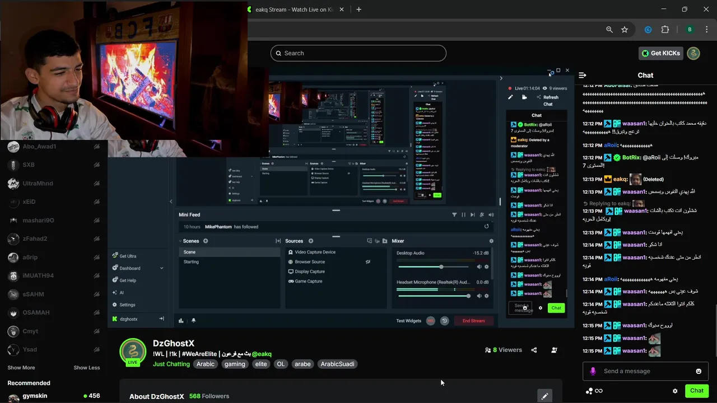The height and width of the screenshot is (403, 717).
Task: Click the log out arrow beside dzghostx
Action: [x=161, y=318]
